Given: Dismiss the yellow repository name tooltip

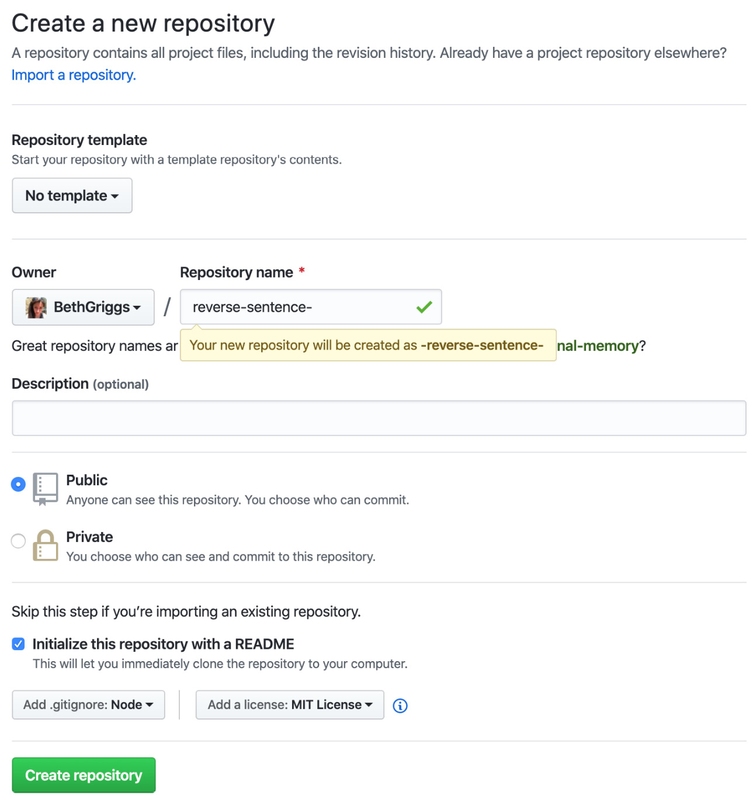Looking at the screenshot, I should (x=367, y=345).
